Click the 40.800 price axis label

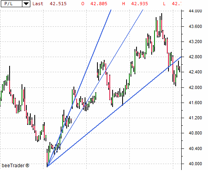click(195, 133)
